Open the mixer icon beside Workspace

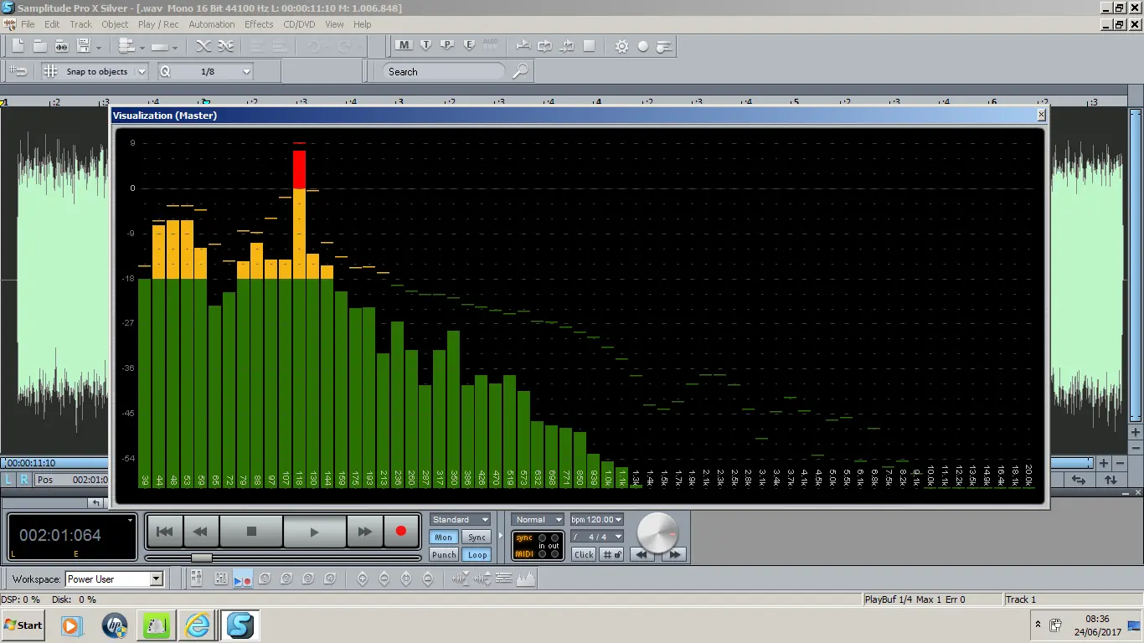click(x=196, y=578)
